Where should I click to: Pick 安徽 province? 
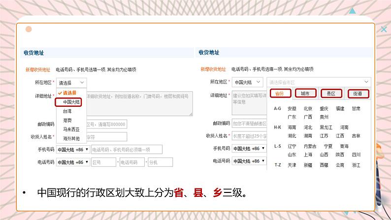[x=292, y=109]
